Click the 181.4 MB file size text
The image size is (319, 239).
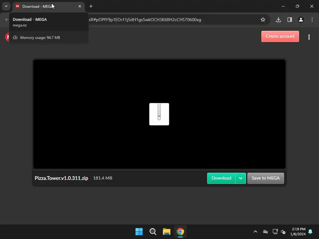click(x=102, y=178)
